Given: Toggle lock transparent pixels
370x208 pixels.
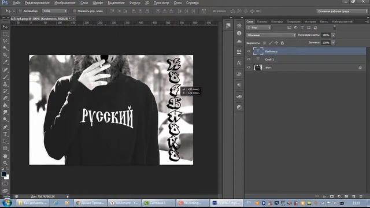Looking at the screenshot, I should coord(264,43).
